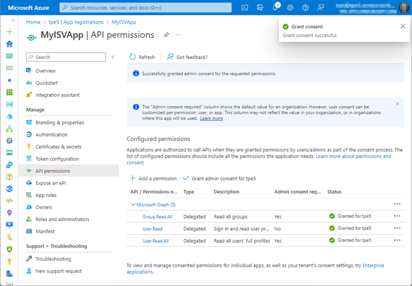Open the more options ellipsis for the Group.Read.All row
The width and height of the screenshot is (412, 286).
(x=397, y=216)
